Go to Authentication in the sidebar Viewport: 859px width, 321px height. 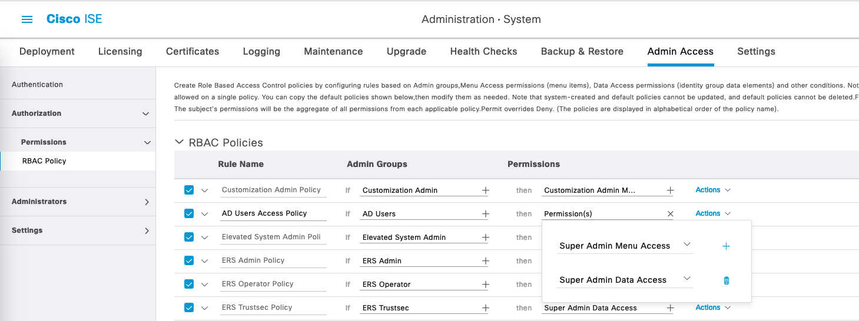(37, 85)
